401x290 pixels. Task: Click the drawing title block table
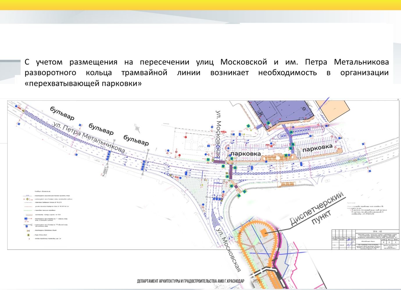point(366,240)
